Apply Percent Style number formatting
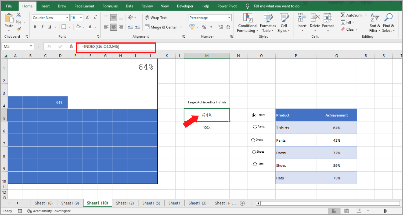403x215 pixels. click(x=204, y=27)
